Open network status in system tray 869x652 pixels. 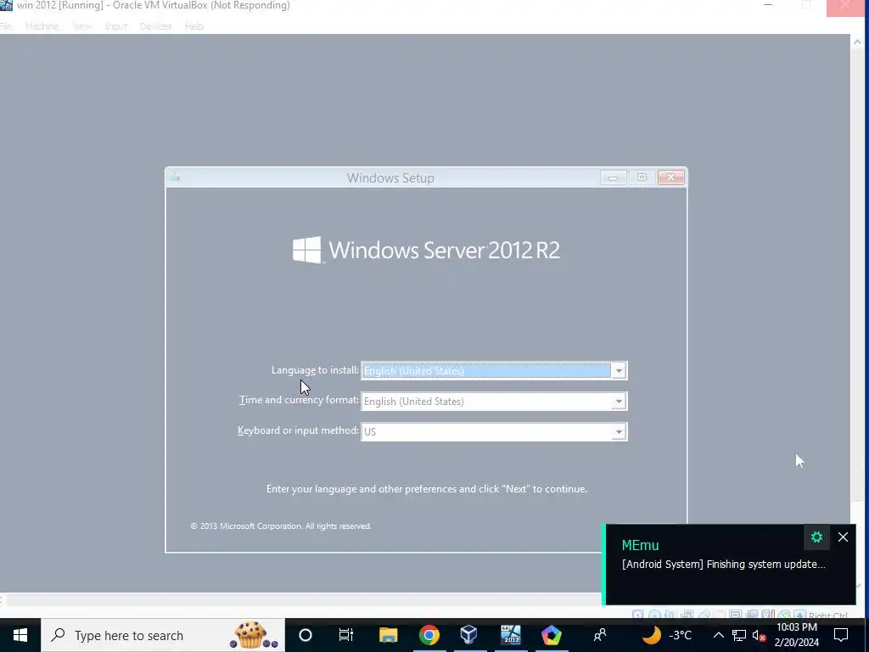[739, 635]
